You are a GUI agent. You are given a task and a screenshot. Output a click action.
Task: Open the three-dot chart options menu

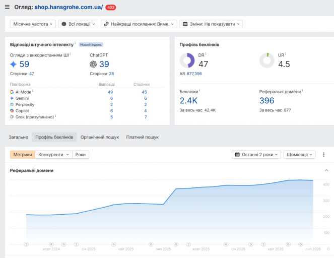(323, 155)
